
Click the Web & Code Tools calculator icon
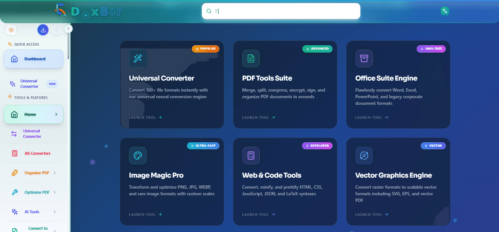pos(251,156)
